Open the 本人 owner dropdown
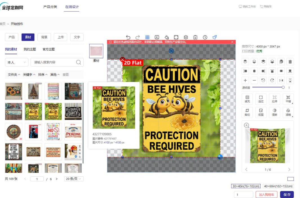300x198 pixels. 17,62
